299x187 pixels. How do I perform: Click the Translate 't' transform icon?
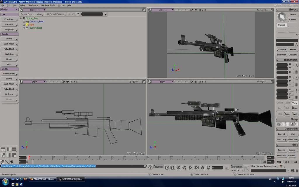click(x=296, y=90)
